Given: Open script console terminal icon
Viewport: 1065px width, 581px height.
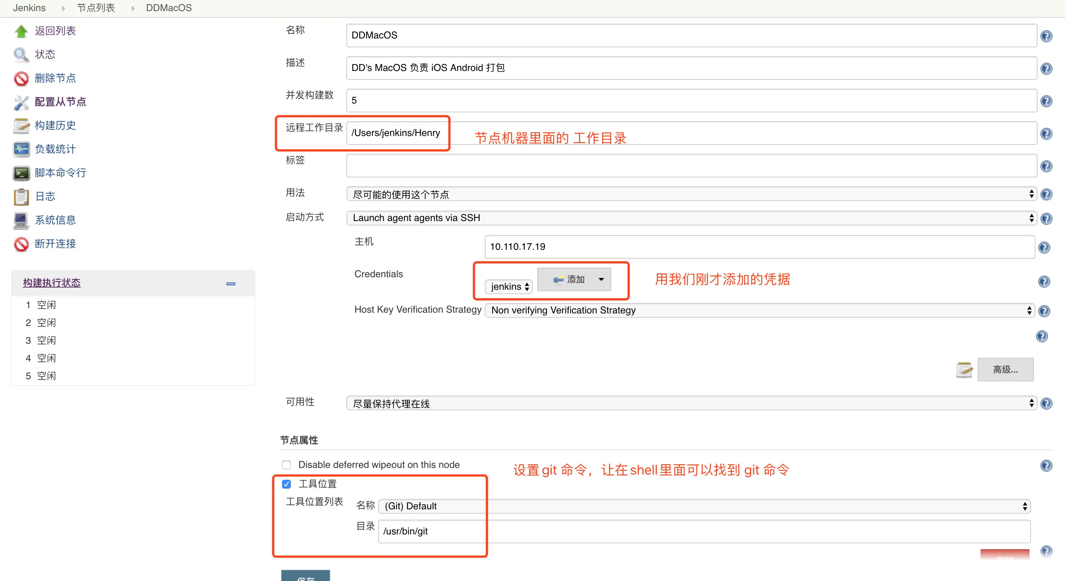Looking at the screenshot, I should pos(21,173).
